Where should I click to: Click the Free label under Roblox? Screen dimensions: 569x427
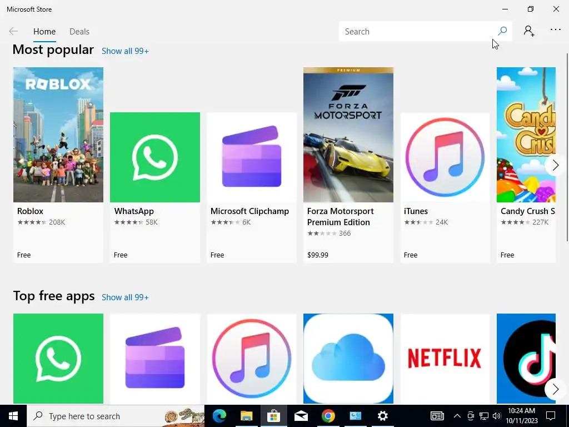(24, 255)
